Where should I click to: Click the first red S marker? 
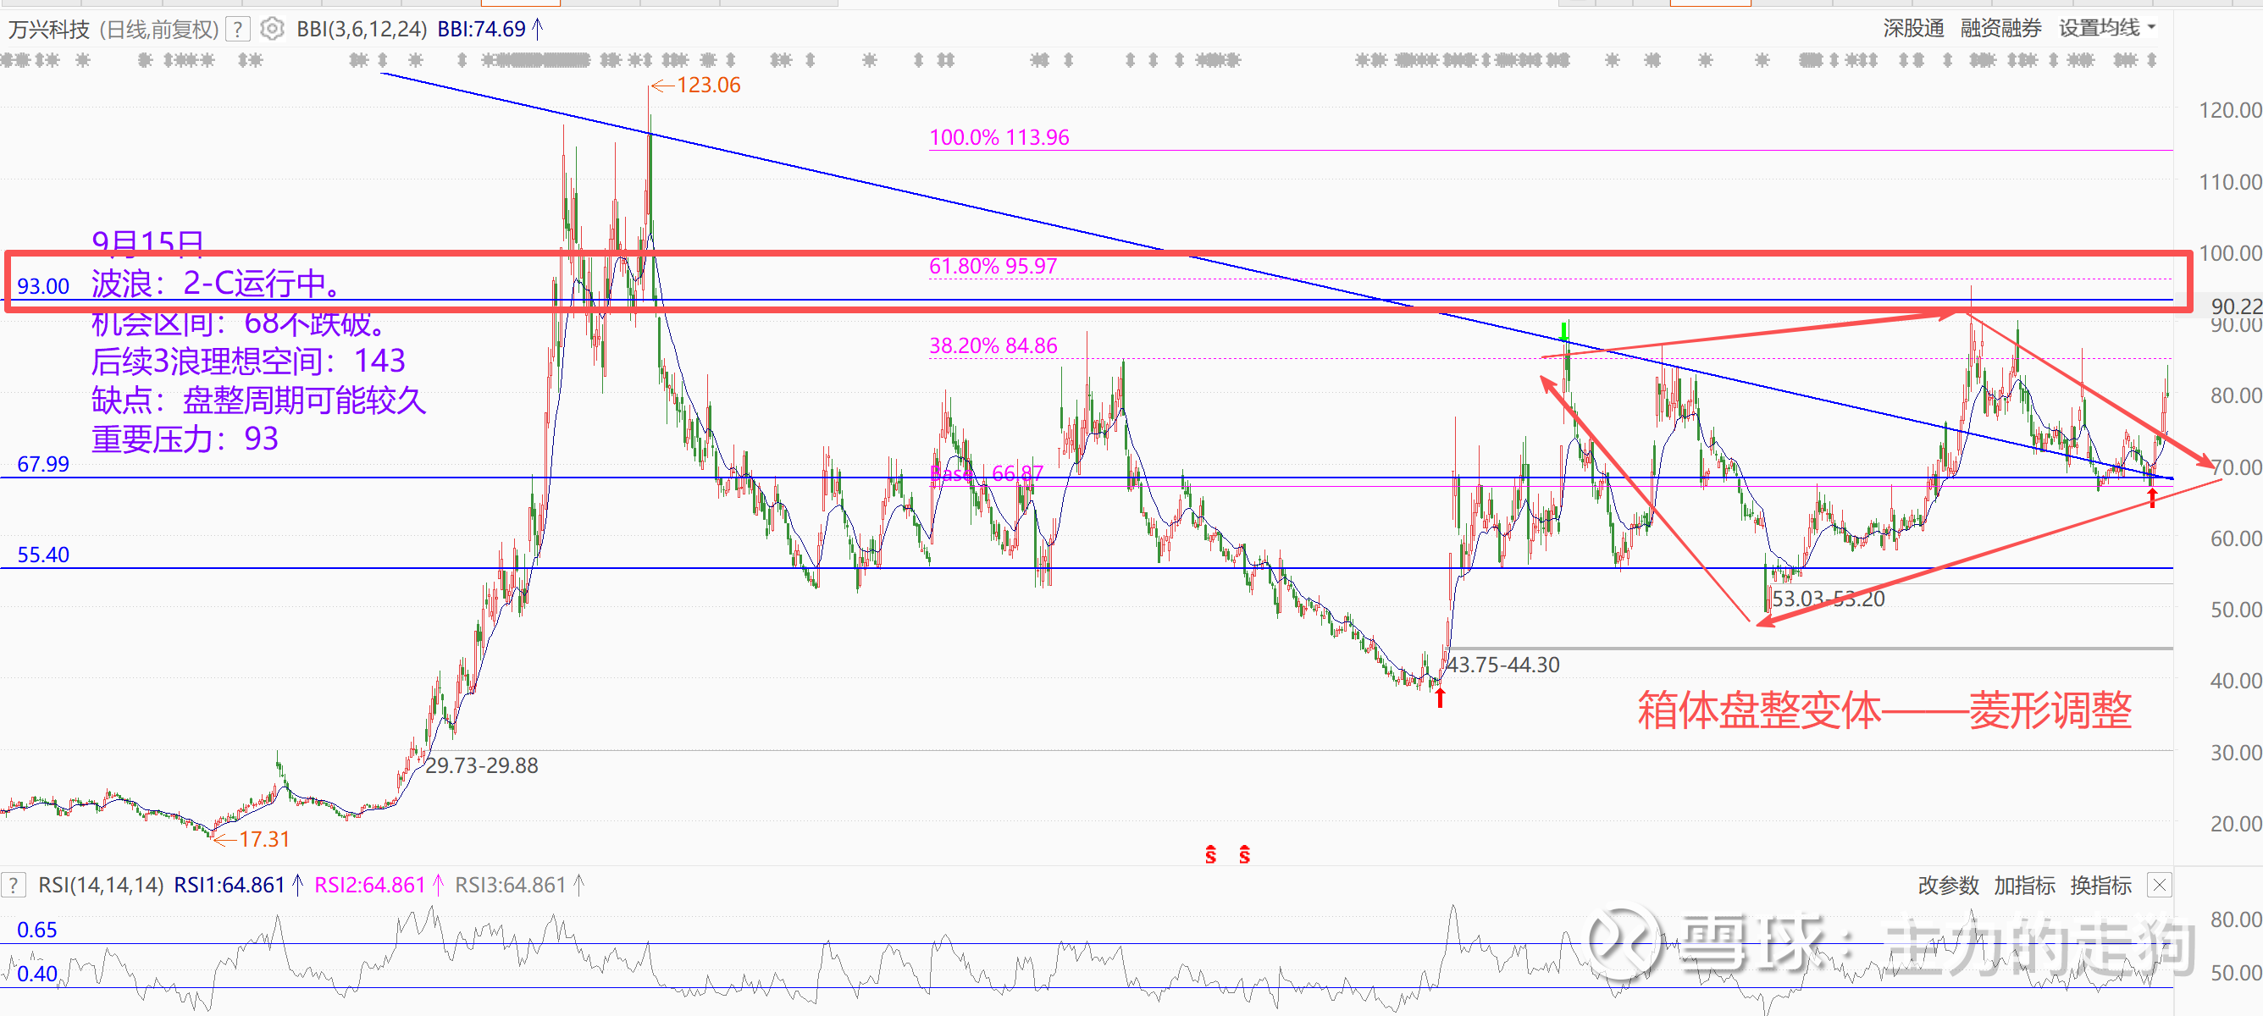[1210, 854]
